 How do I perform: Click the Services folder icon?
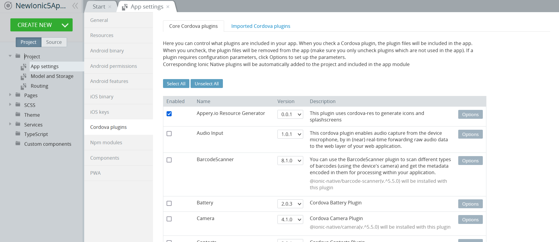click(x=18, y=124)
